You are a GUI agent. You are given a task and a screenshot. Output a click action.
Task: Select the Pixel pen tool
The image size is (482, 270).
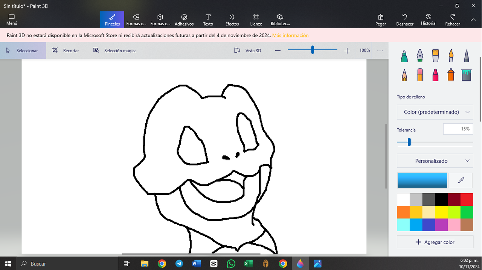point(467,56)
